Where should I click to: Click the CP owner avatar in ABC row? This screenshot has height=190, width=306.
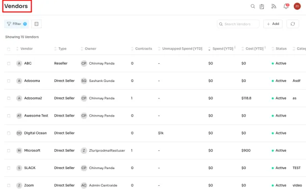pyautogui.click(x=84, y=63)
